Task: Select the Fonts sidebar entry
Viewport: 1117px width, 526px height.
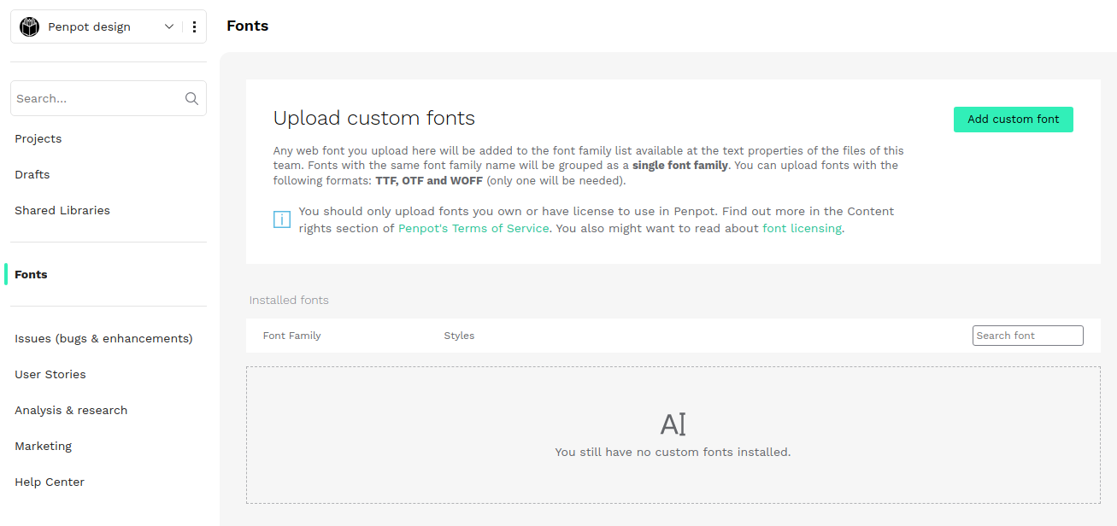Action: point(30,274)
